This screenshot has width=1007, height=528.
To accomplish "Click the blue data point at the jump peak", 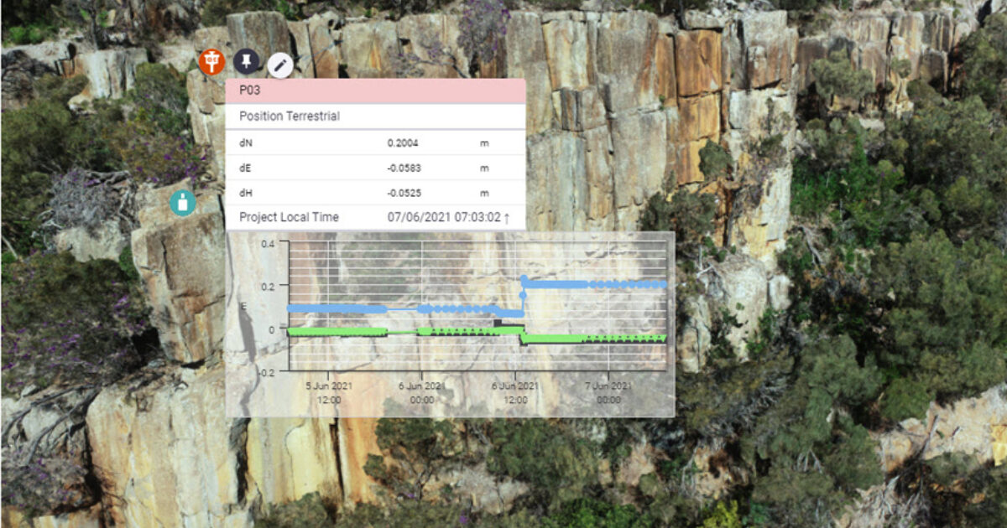I will [524, 278].
